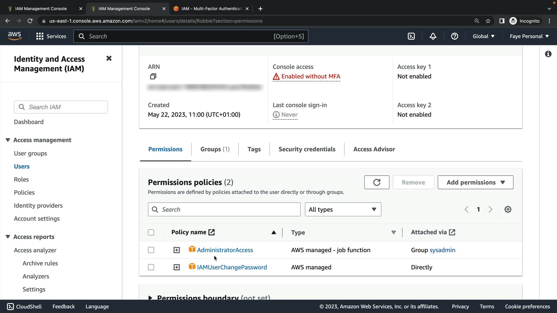
Task: Open Roles in the sidebar
Action: point(21,179)
